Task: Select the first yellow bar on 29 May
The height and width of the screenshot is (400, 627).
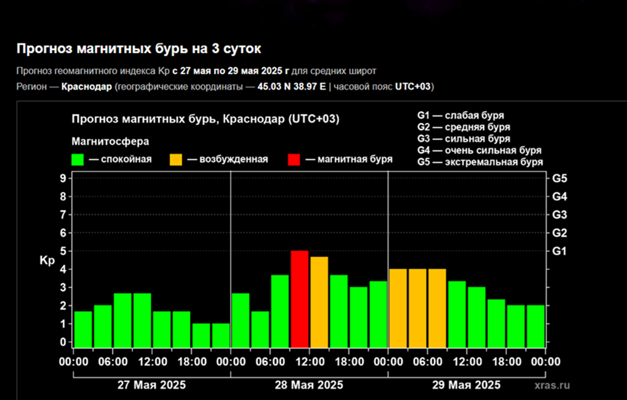Action: coord(398,308)
